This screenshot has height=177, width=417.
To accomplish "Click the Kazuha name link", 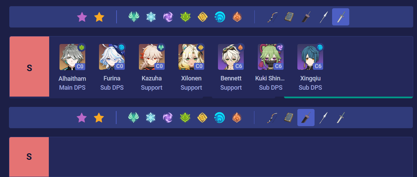I will [152, 78].
